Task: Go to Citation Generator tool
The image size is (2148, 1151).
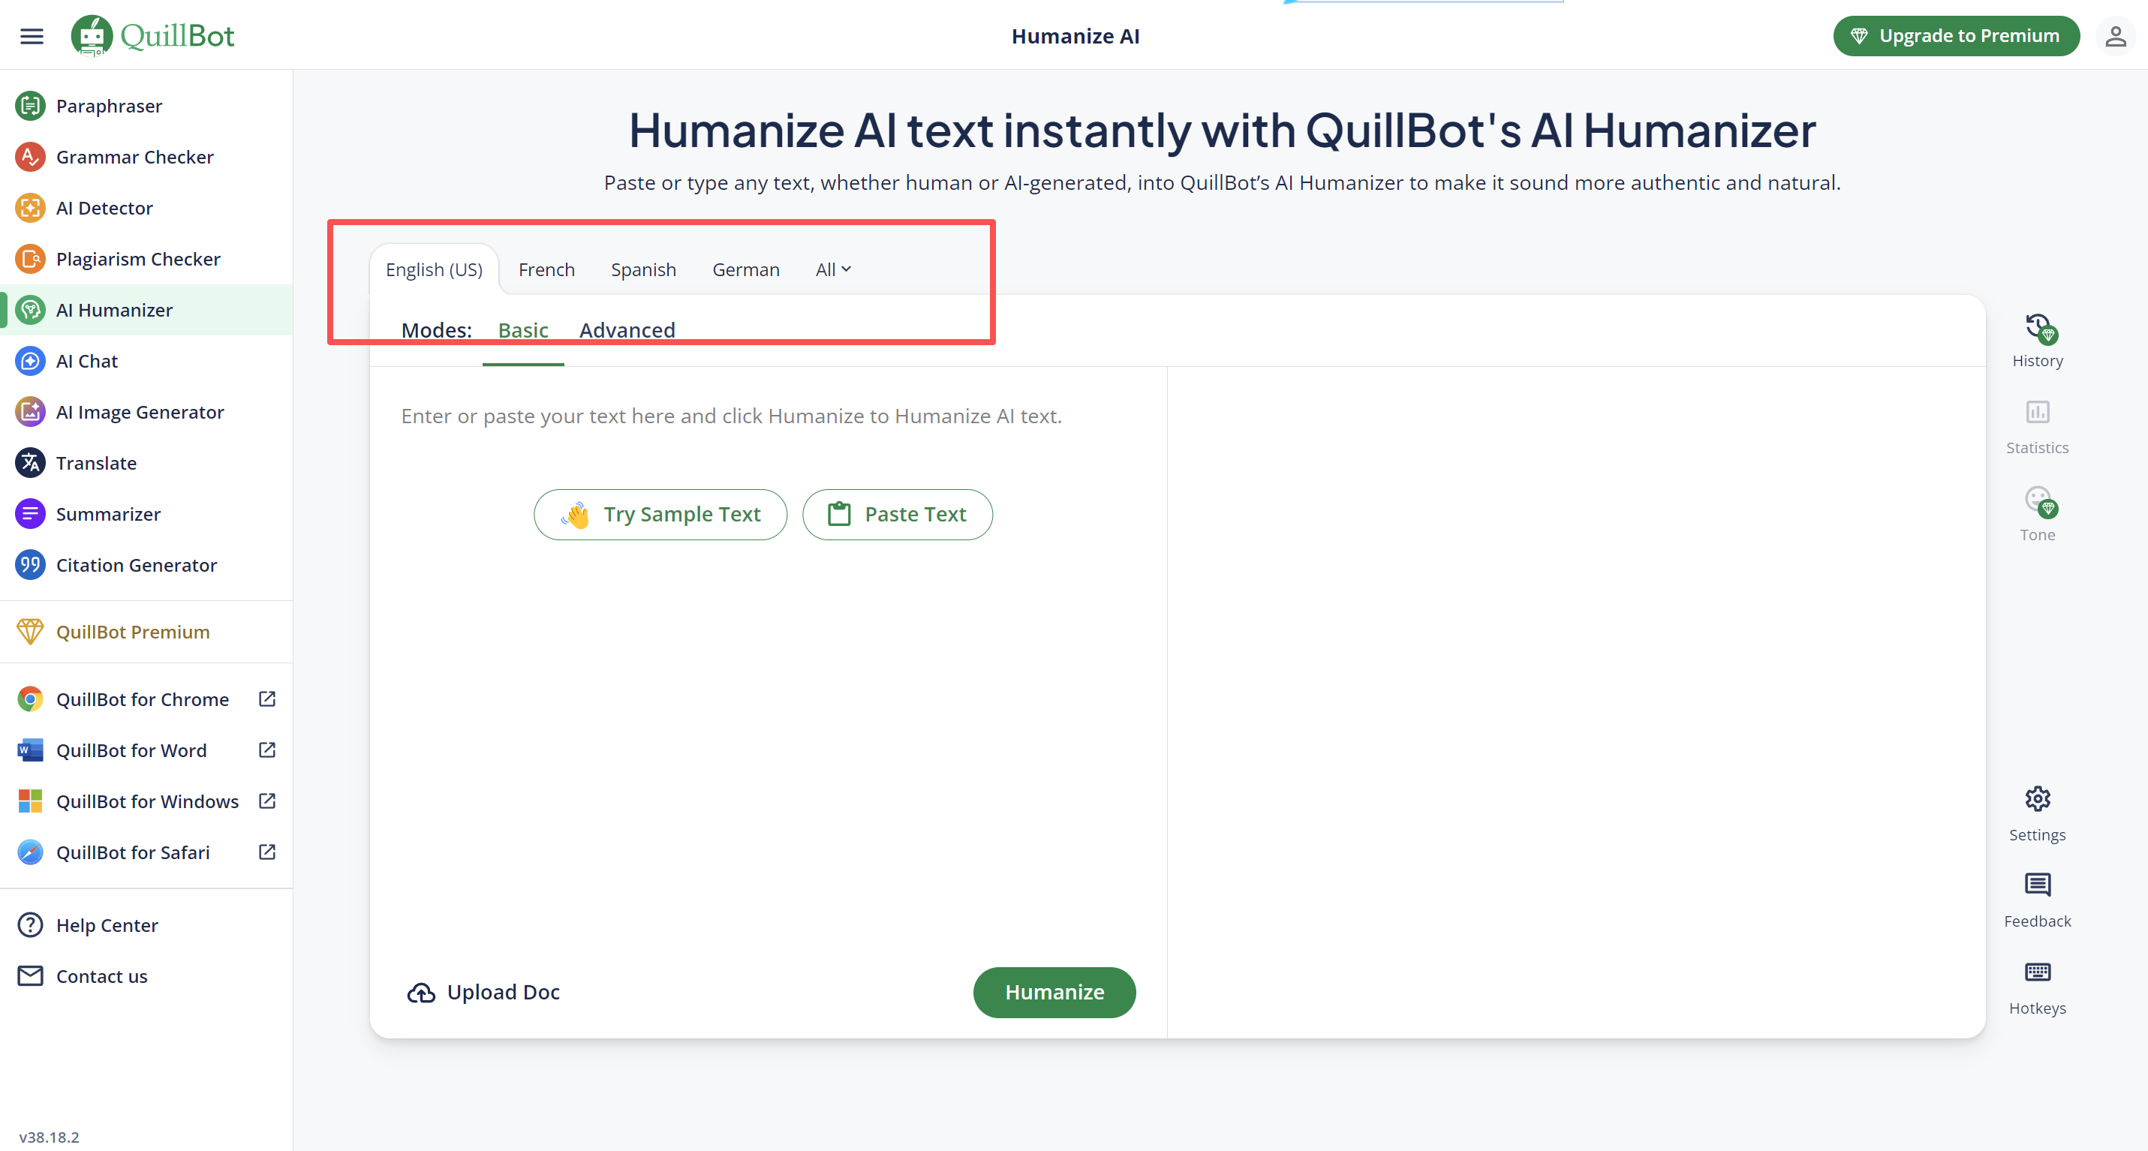Action: (x=136, y=565)
